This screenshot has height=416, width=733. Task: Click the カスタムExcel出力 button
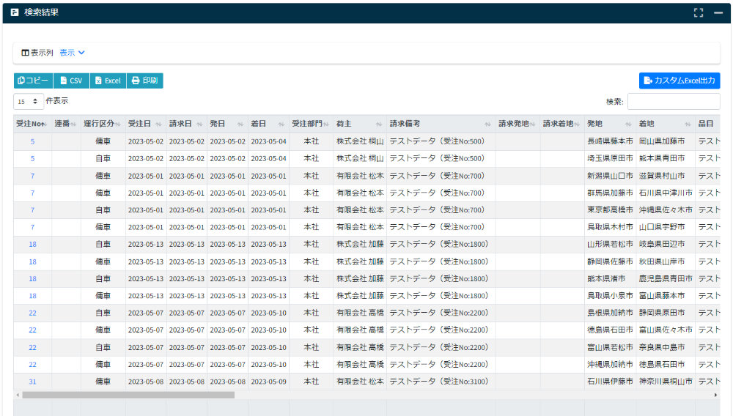[679, 81]
